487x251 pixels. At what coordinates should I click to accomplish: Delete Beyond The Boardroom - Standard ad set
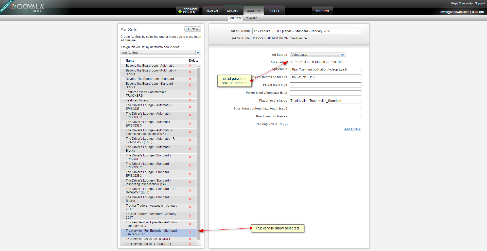[x=190, y=79]
